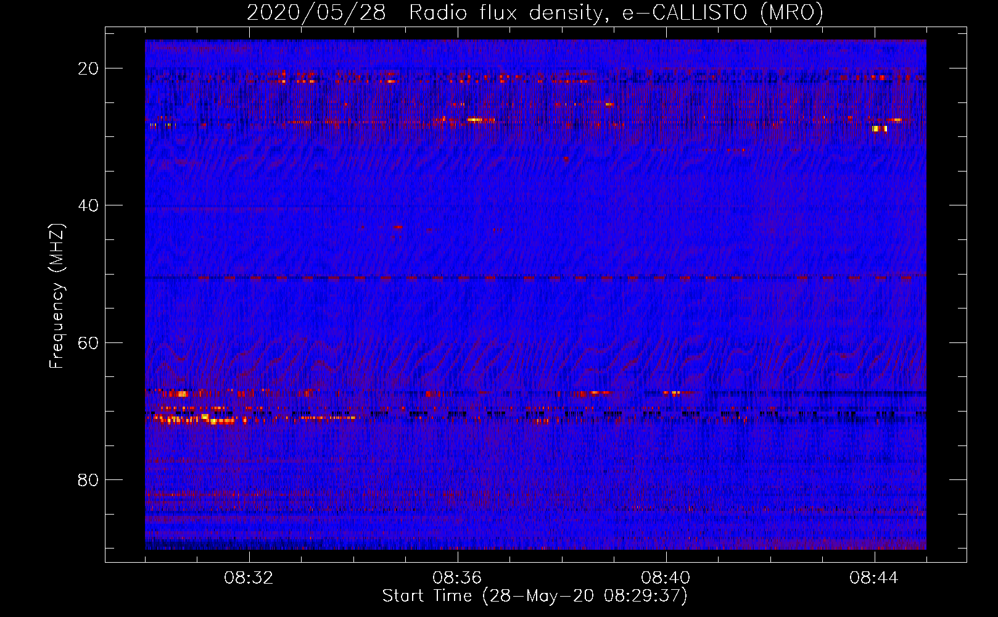Click the 80 frequency tick label
The height and width of the screenshot is (617, 998).
(x=88, y=479)
